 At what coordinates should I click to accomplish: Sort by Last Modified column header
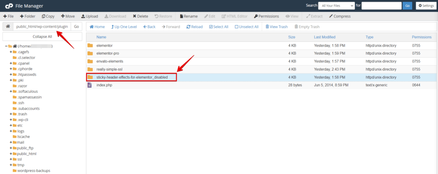click(x=325, y=37)
